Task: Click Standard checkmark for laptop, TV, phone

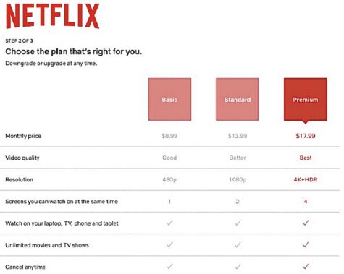Action: coord(238,223)
